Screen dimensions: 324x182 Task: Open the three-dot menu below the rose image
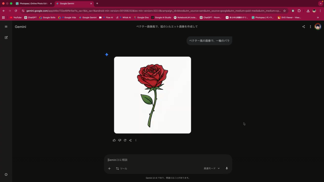pos(136,140)
